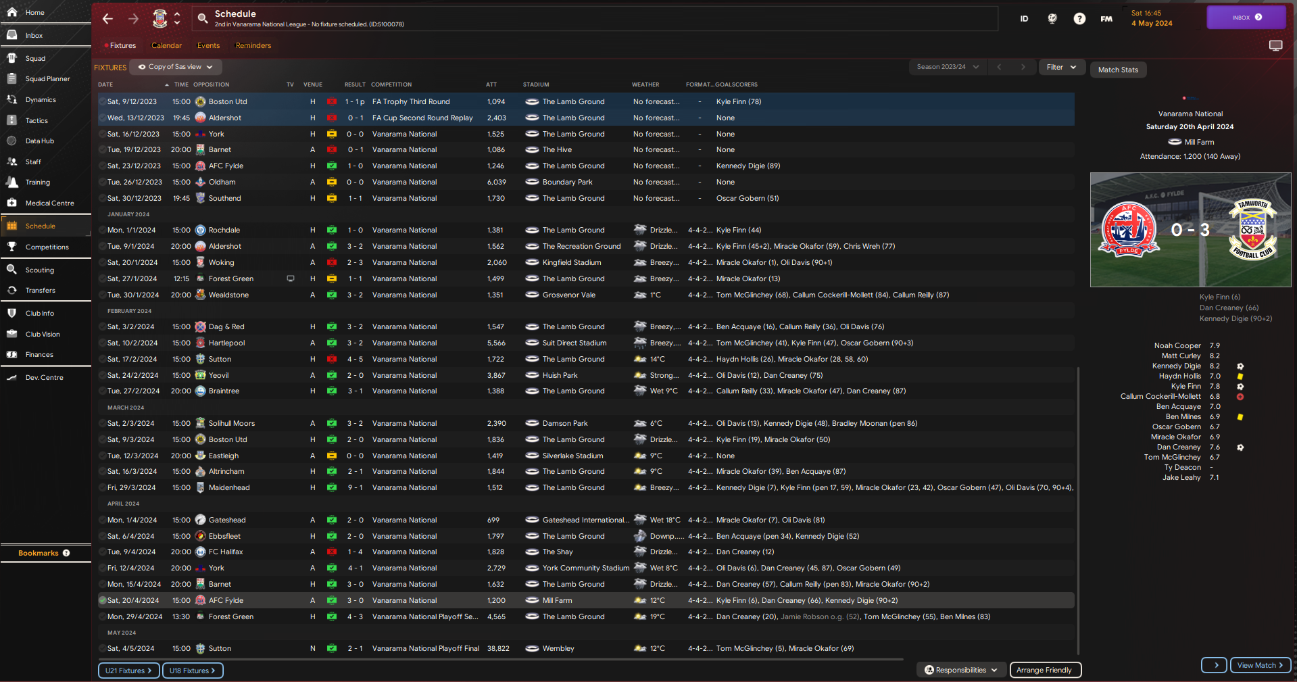Toggle selection circle on AFC Fylde 20/4/2024 row

[102, 600]
